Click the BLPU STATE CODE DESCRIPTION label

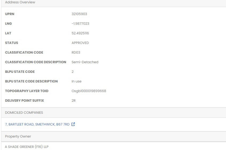[x=31, y=81]
